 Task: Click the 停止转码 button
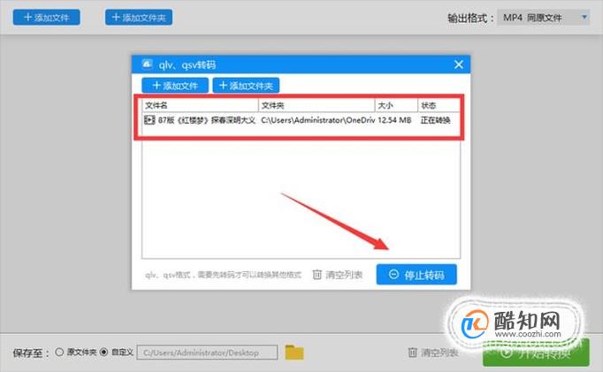pyautogui.click(x=416, y=275)
